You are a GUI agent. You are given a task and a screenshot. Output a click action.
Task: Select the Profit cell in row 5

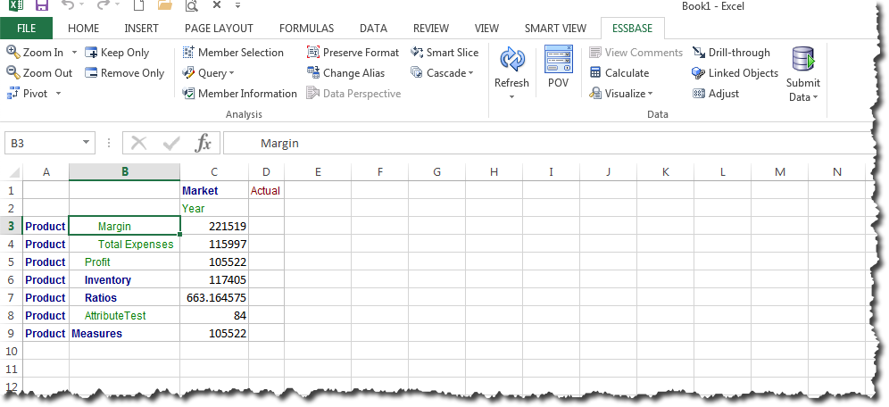click(125, 262)
